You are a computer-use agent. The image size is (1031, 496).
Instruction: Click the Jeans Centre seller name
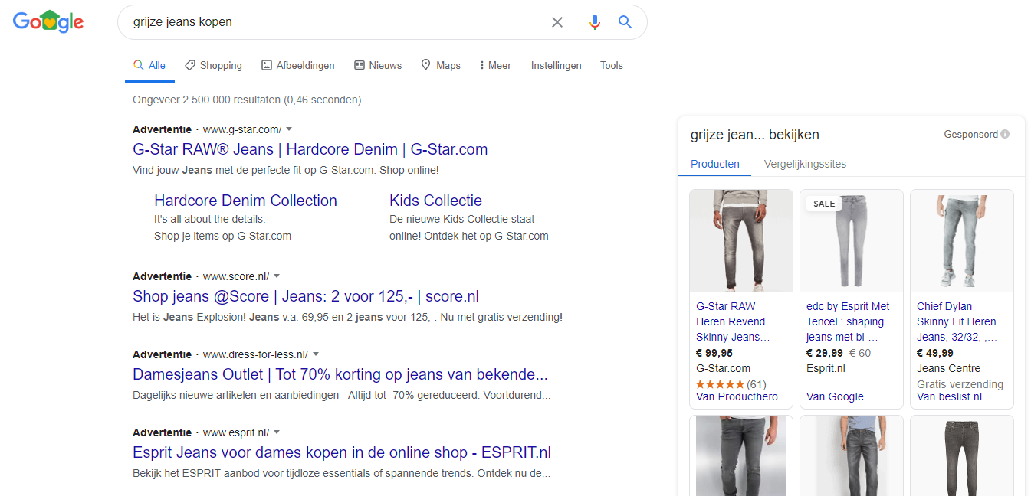tap(948, 368)
